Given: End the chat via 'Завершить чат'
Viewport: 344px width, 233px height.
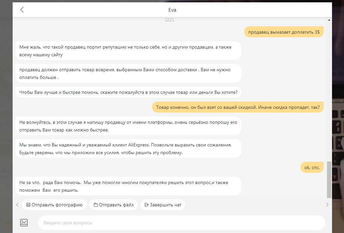Looking at the screenshot, I should (163, 205).
